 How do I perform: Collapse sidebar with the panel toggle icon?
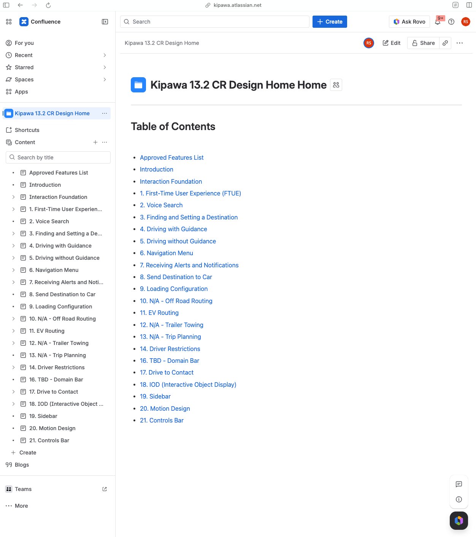(x=105, y=22)
